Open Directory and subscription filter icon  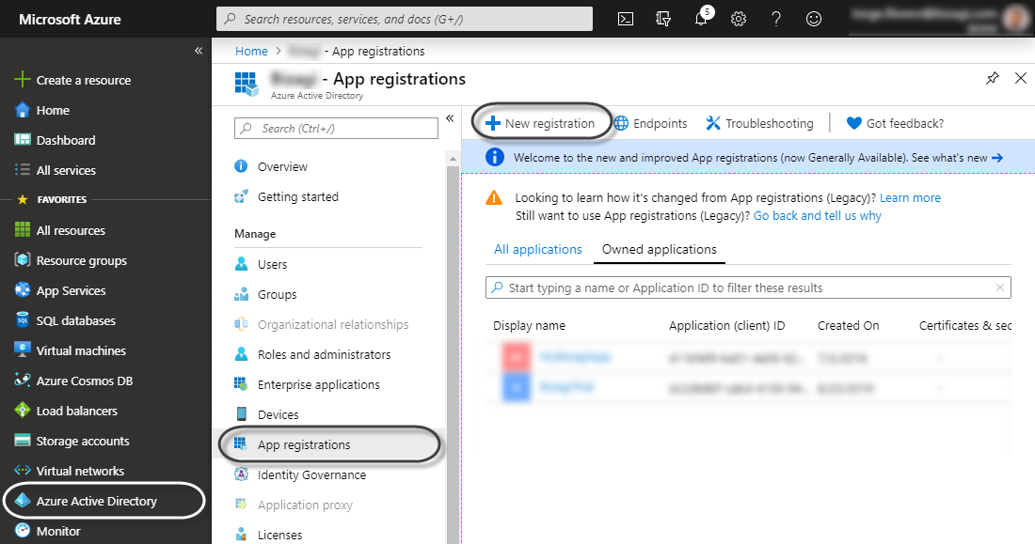pyautogui.click(x=662, y=19)
